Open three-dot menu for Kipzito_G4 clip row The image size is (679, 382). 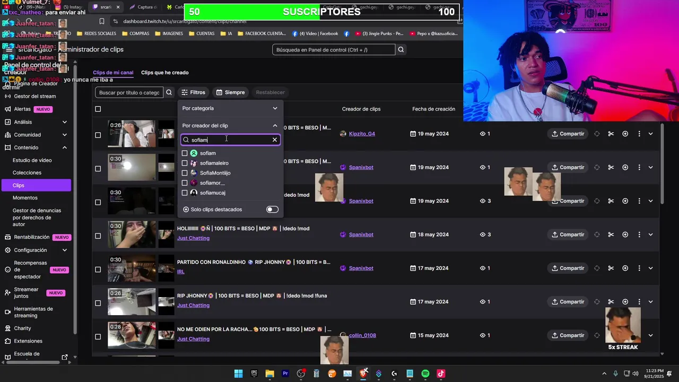tap(639, 134)
